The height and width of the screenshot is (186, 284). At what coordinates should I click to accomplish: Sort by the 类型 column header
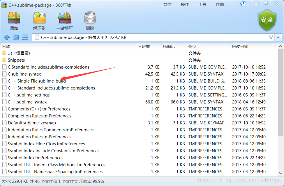click(x=209, y=46)
